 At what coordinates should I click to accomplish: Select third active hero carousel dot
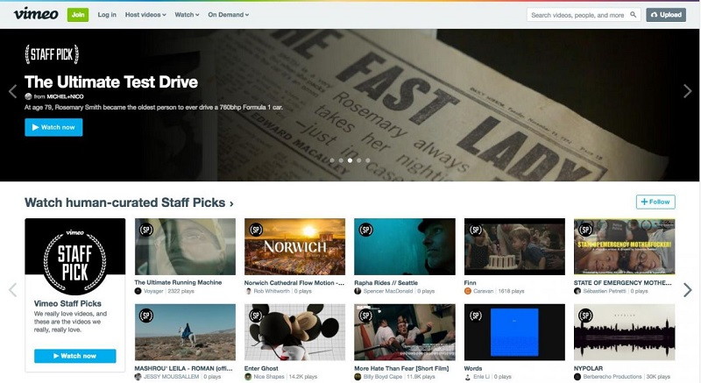(350, 160)
